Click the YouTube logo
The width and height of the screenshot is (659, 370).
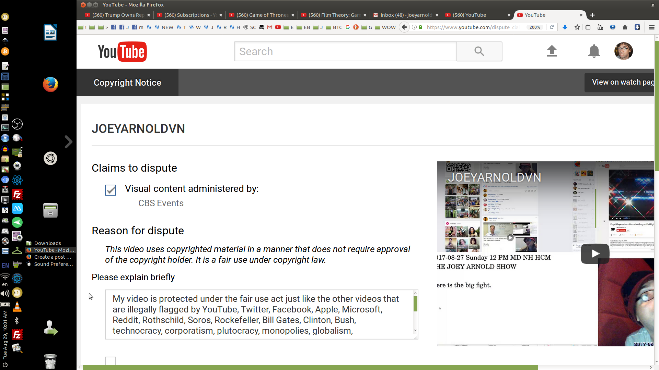pyautogui.click(x=122, y=52)
